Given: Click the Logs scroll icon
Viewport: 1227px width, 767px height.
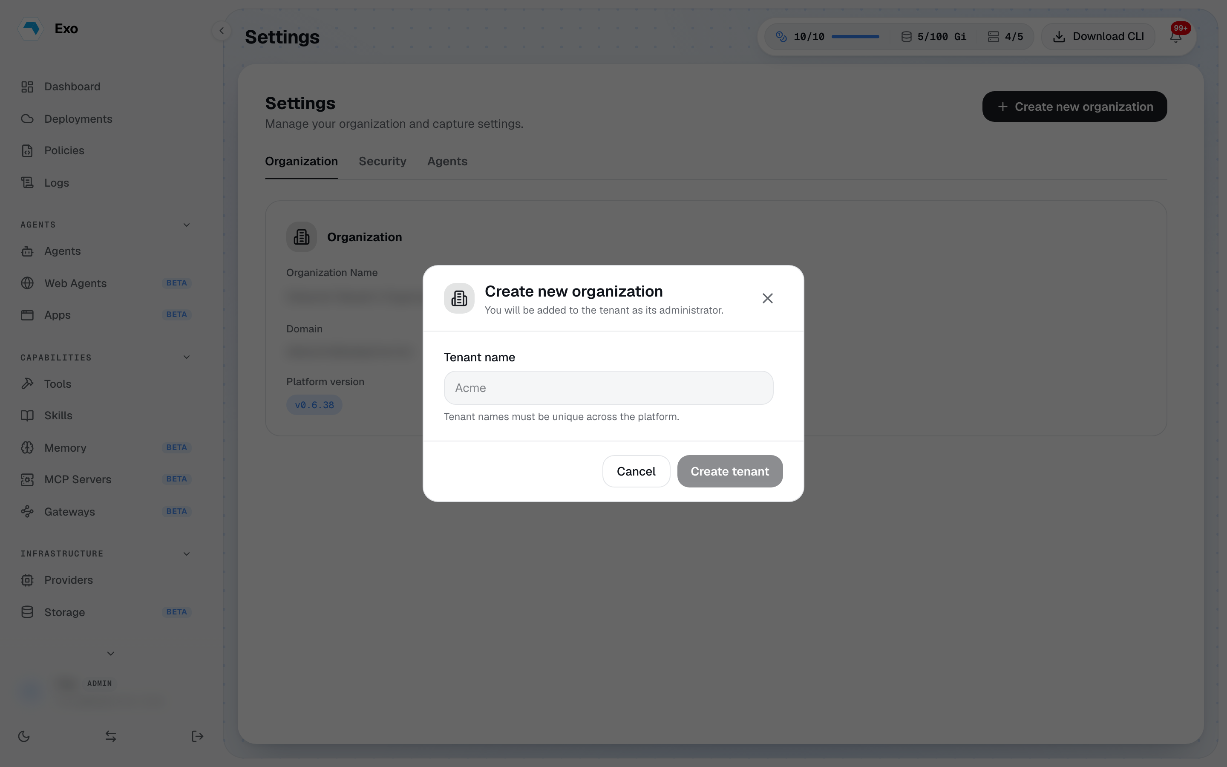Looking at the screenshot, I should (x=27, y=183).
